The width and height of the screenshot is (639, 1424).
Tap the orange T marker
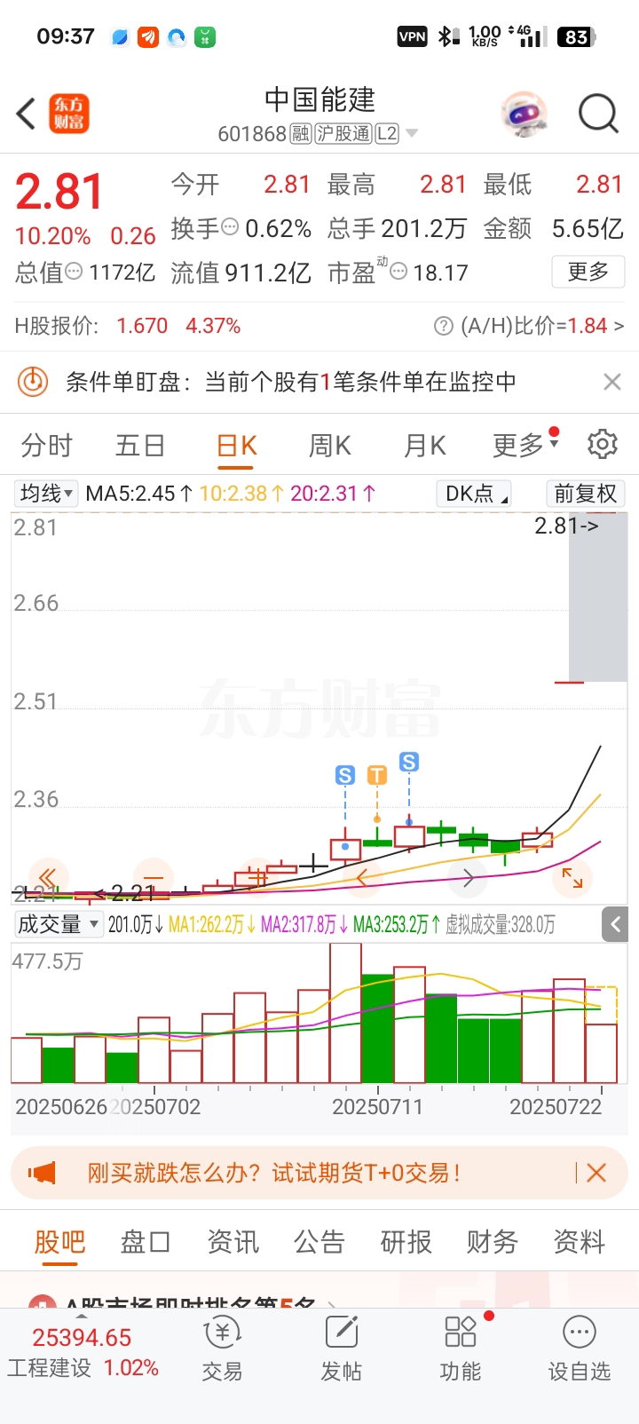(x=377, y=775)
